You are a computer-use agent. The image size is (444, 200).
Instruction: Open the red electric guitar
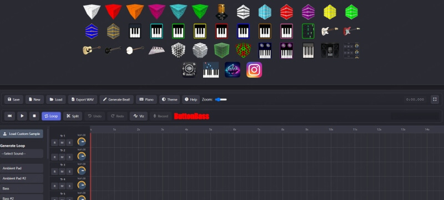(x=351, y=31)
